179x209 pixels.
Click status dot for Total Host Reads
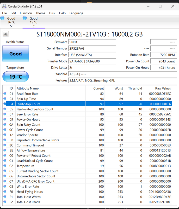click(x=5, y=202)
